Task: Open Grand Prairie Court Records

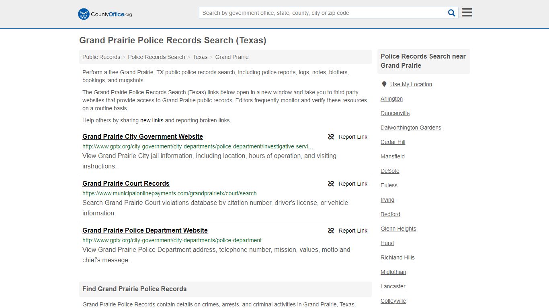Action: [x=126, y=184]
